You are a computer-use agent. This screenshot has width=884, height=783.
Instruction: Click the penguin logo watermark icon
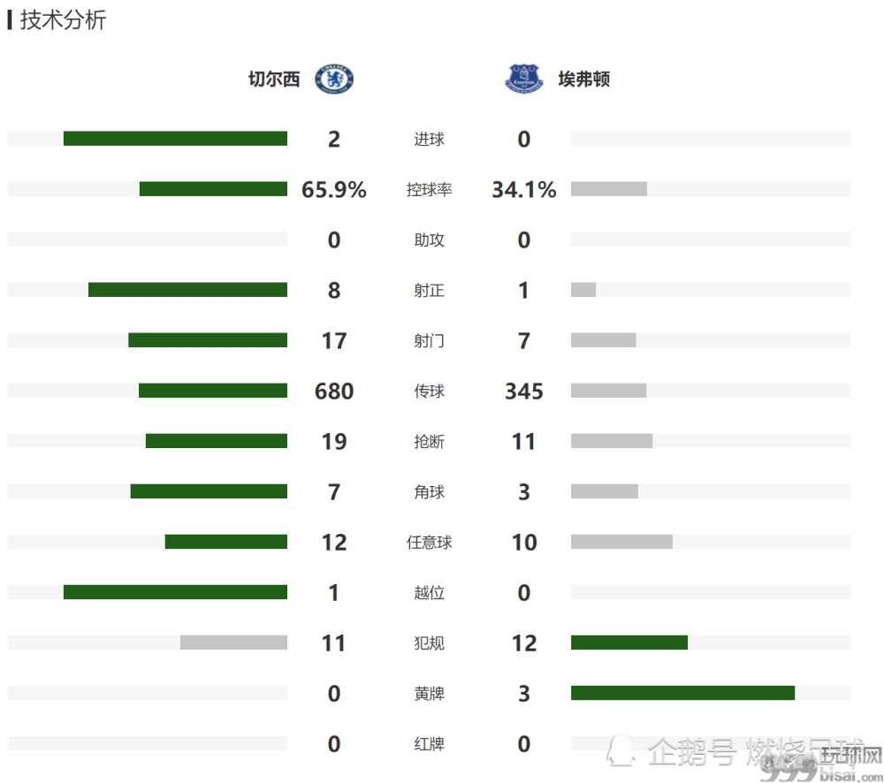[621, 750]
